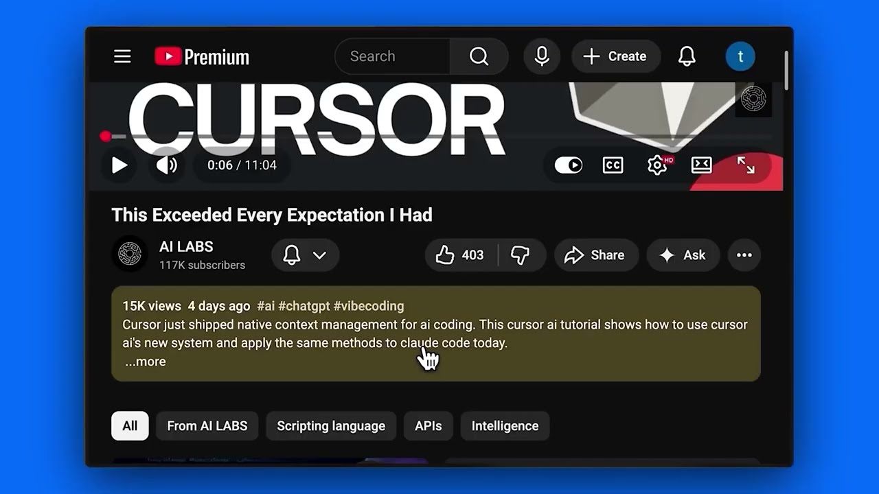Click the magnifier search button
Viewport: 879px width, 494px height.
479,56
